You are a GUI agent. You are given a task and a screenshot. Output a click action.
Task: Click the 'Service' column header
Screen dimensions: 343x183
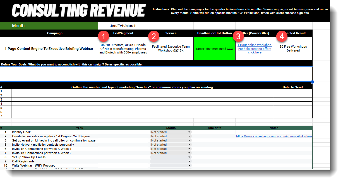click(171, 33)
